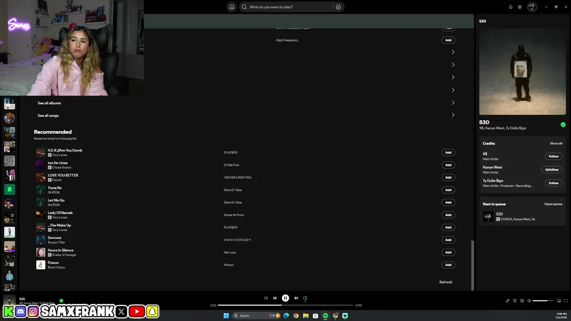Open the notifications bell
Viewport: 571px width, 321px height.
pyautogui.click(x=511, y=7)
